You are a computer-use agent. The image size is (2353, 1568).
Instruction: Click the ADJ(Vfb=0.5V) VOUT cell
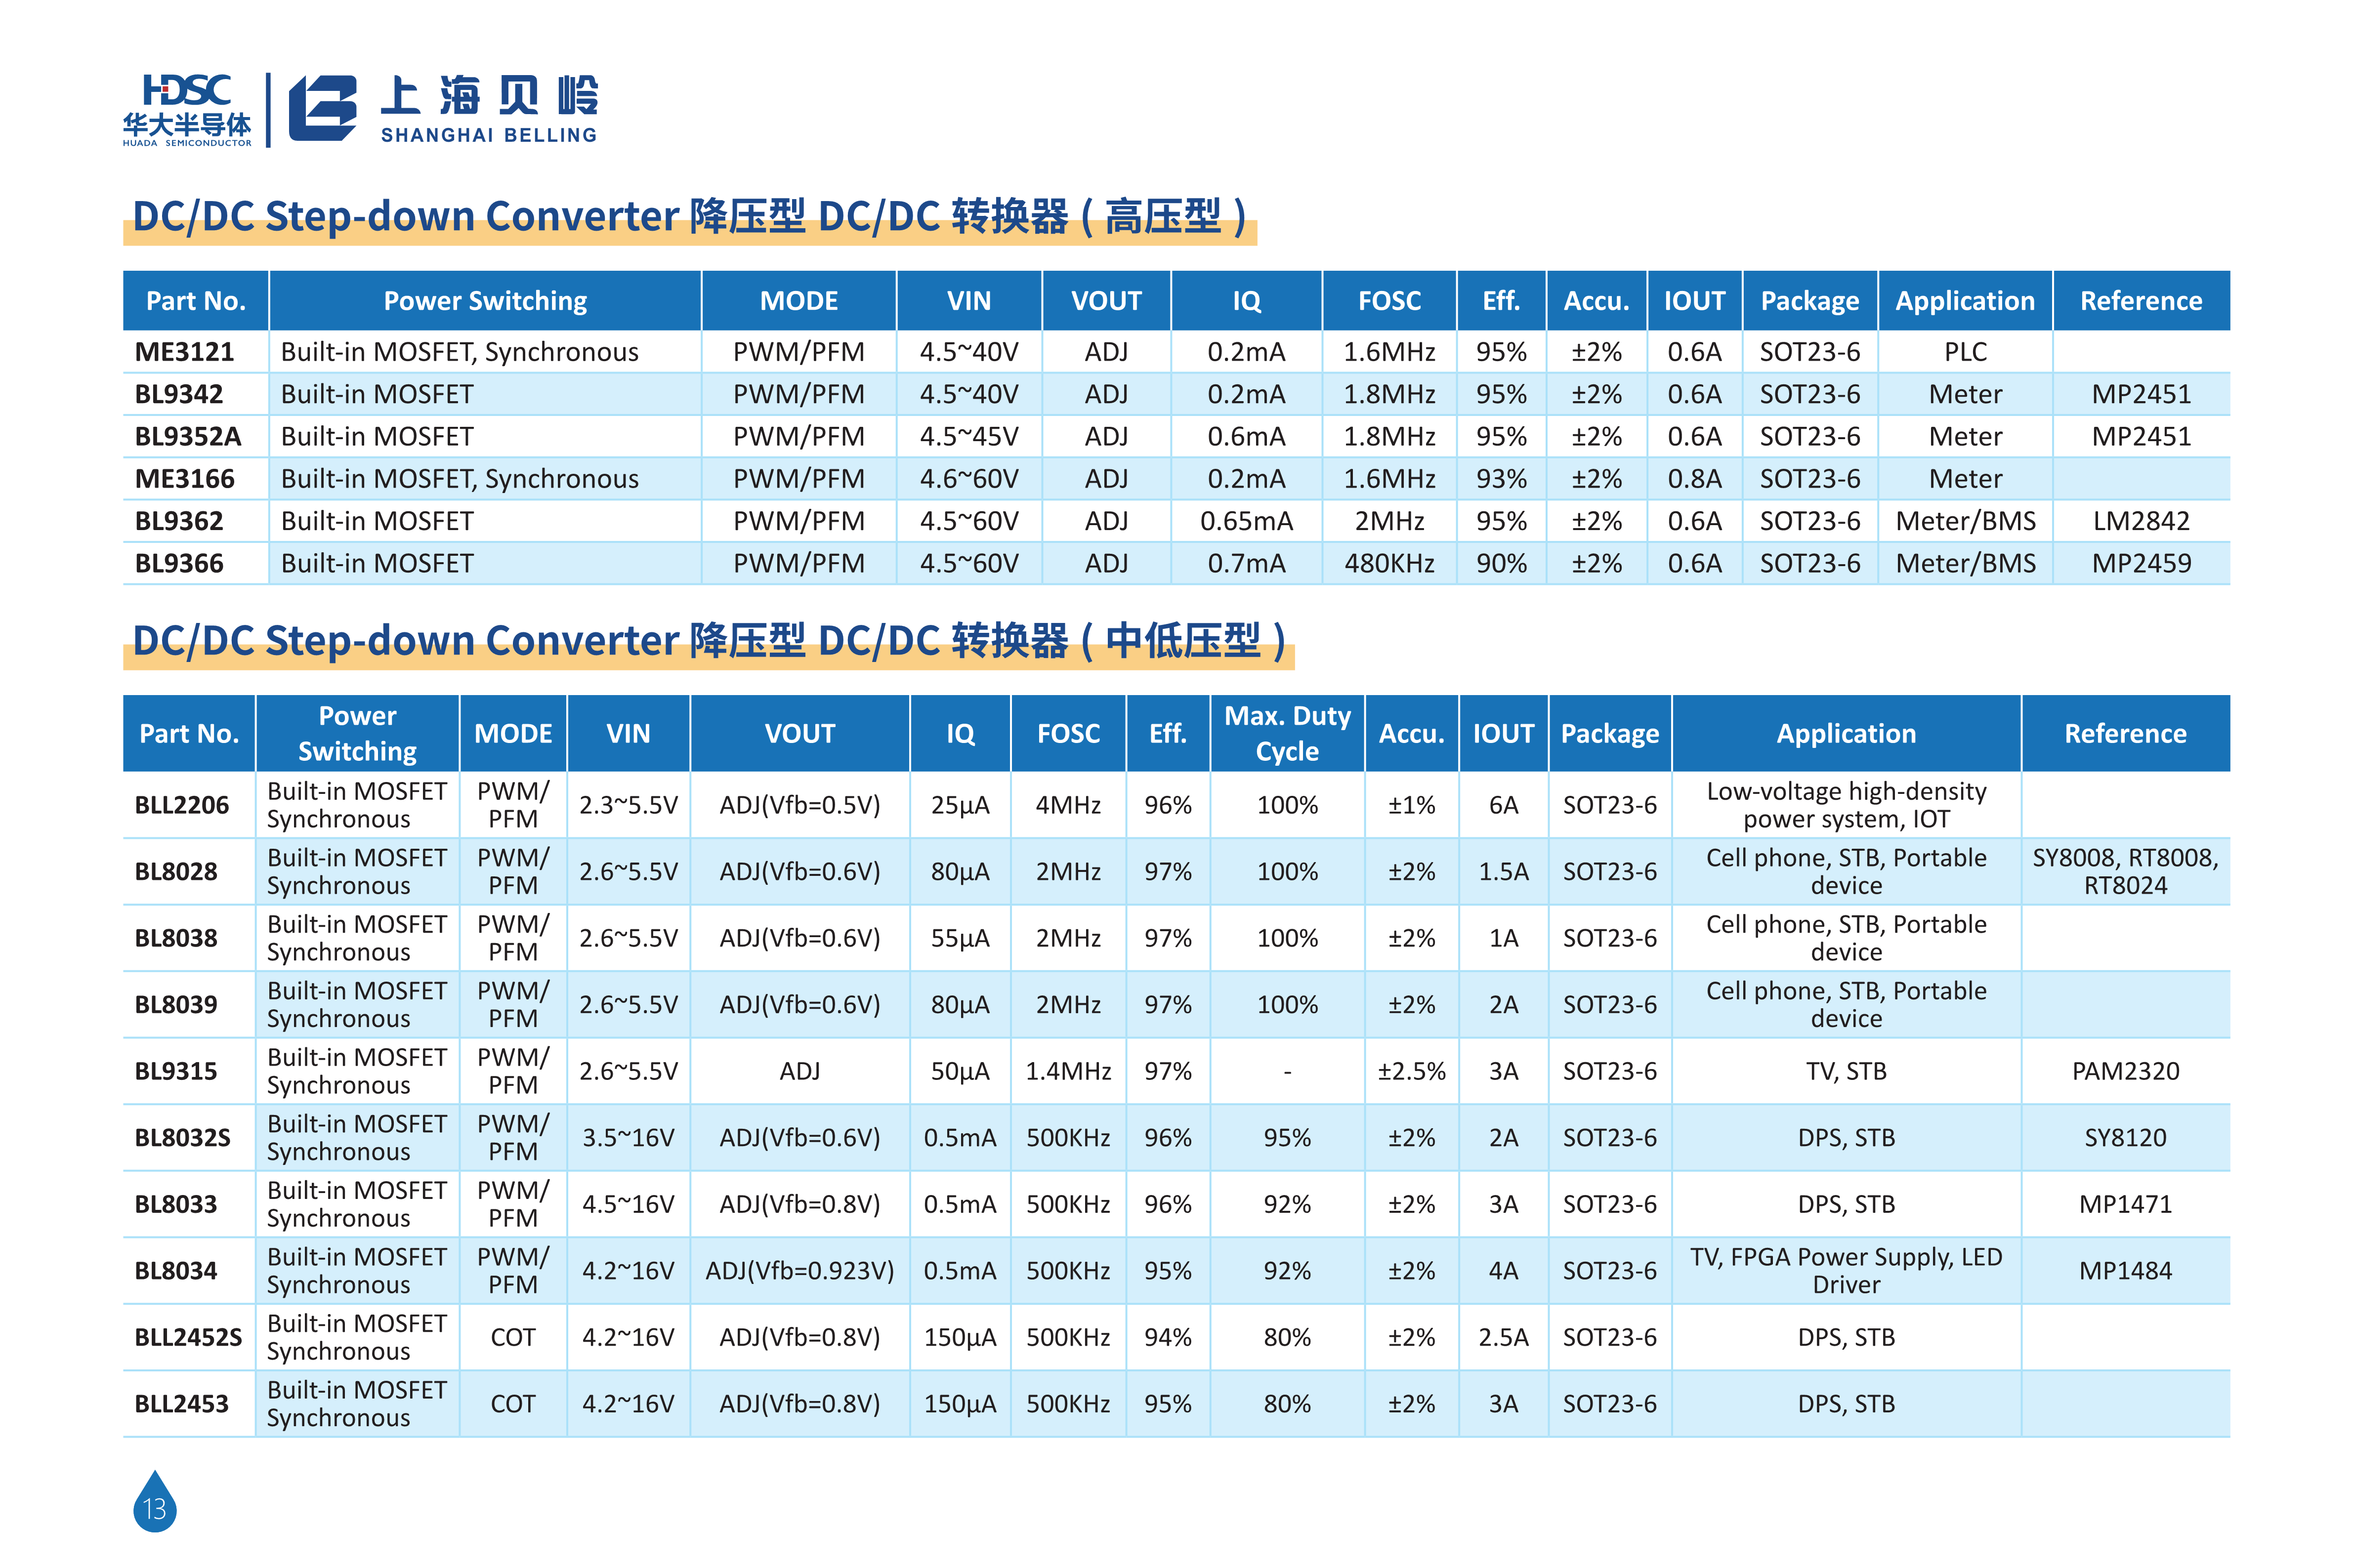click(800, 805)
